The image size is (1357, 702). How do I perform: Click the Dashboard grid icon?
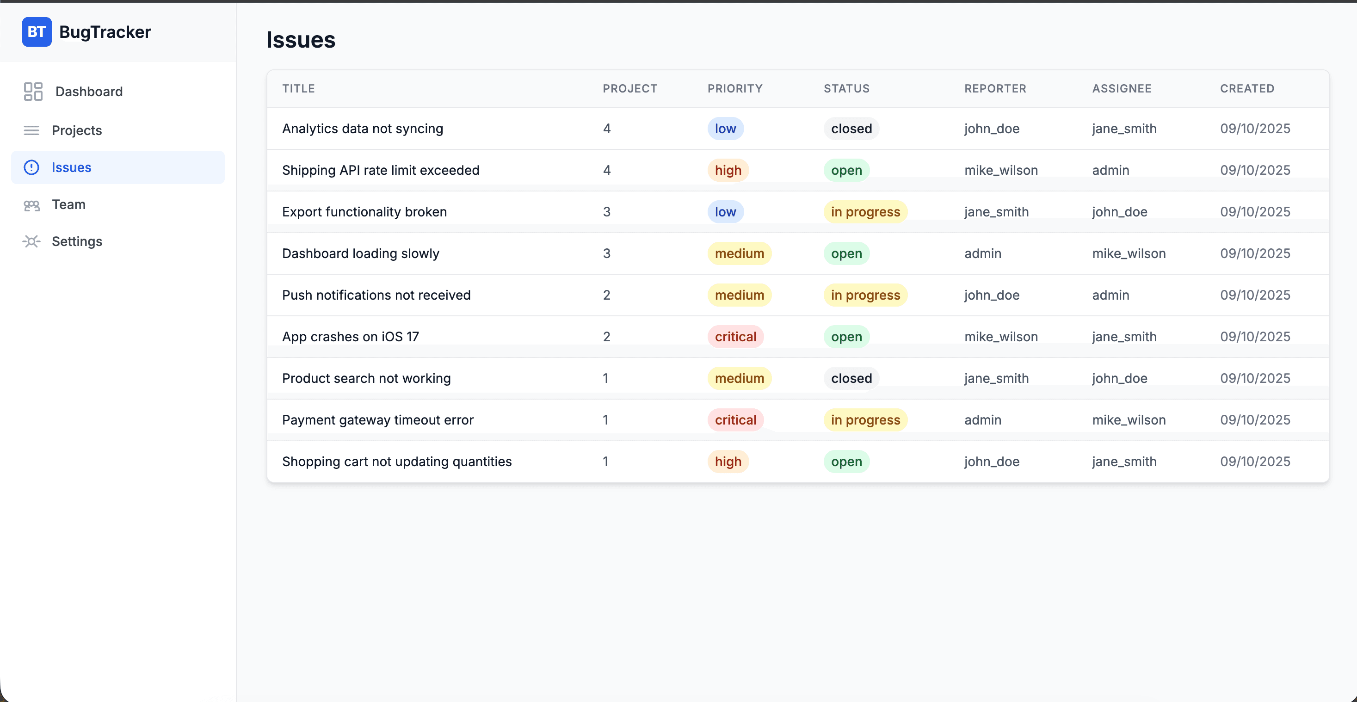click(x=33, y=91)
